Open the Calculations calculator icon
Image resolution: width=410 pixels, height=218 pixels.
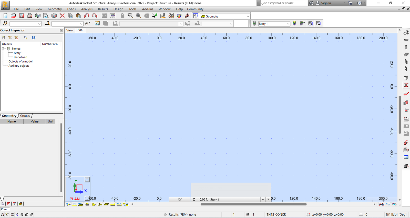[x=112, y=16]
